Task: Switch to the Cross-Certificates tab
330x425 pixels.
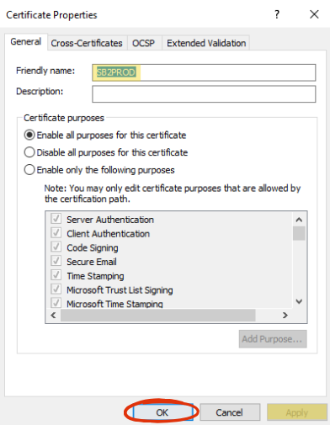Action: pos(87,43)
